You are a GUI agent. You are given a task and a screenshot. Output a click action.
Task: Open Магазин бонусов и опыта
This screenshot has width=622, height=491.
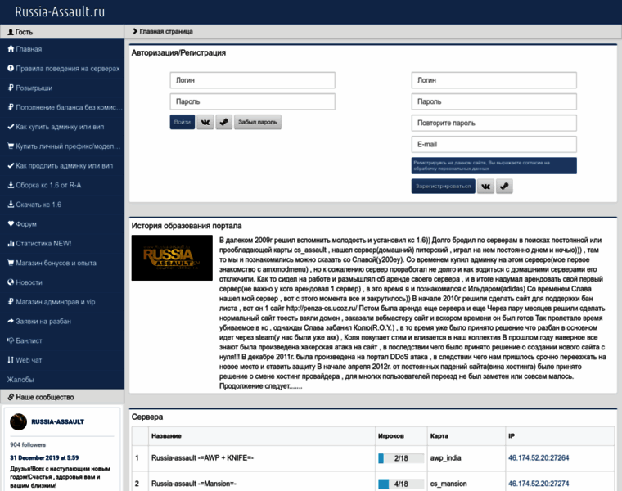click(52, 263)
